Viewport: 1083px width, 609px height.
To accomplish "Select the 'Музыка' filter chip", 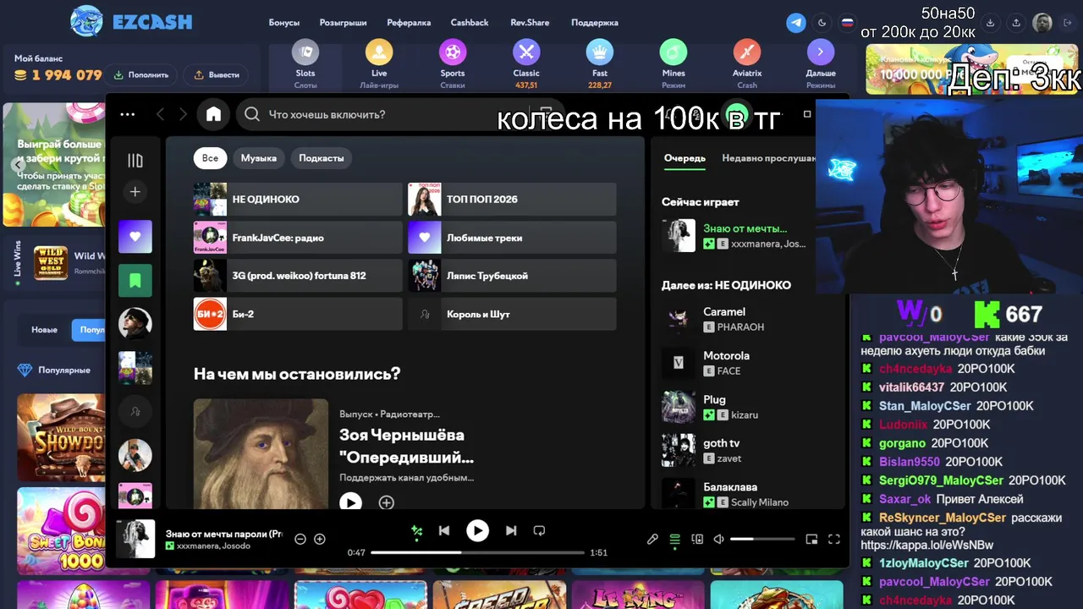I will coord(259,158).
